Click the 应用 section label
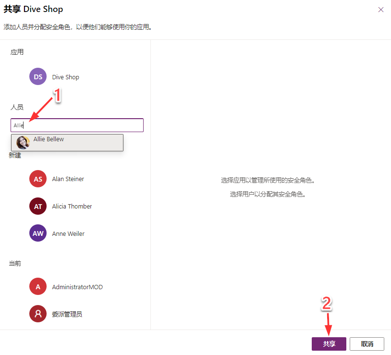 pos(17,52)
